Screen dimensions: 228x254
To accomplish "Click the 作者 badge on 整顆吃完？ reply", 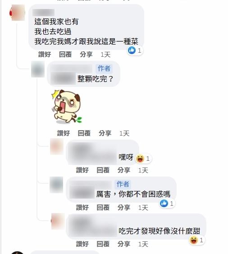I will [x=104, y=68].
